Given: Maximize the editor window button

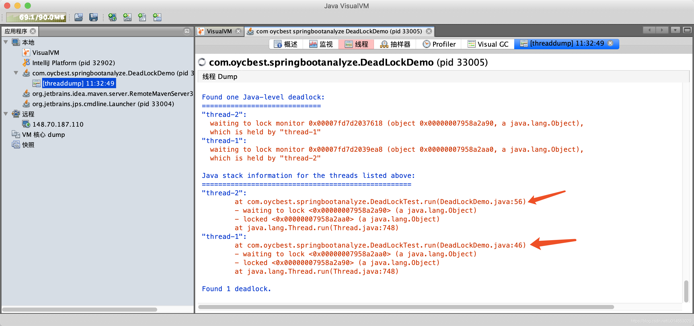Looking at the screenshot, I should point(687,30).
